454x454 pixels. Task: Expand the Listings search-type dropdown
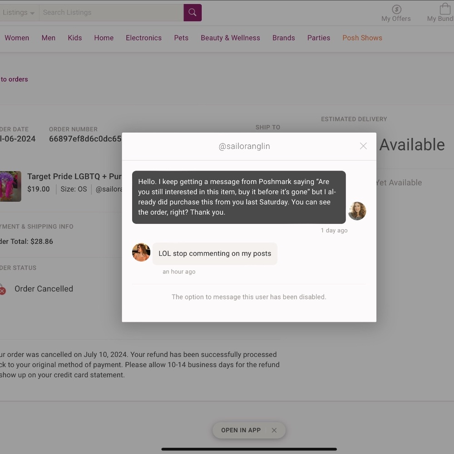[x=18, y=12]
